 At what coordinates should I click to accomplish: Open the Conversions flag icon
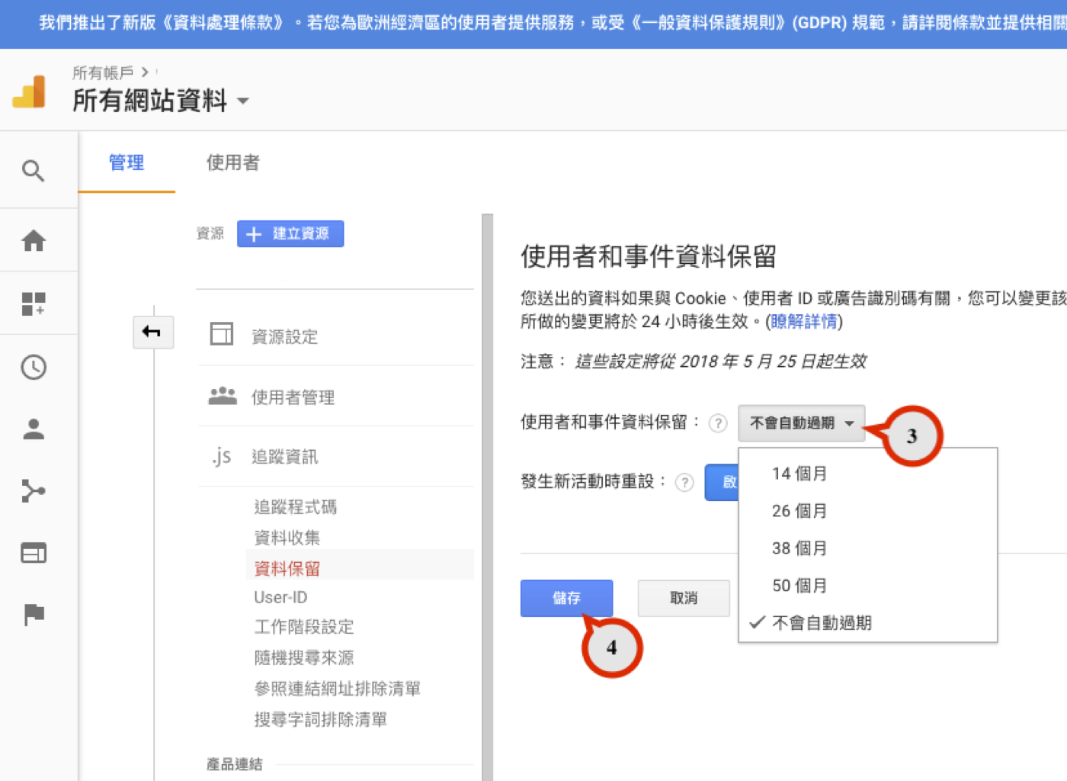[34, 615]
